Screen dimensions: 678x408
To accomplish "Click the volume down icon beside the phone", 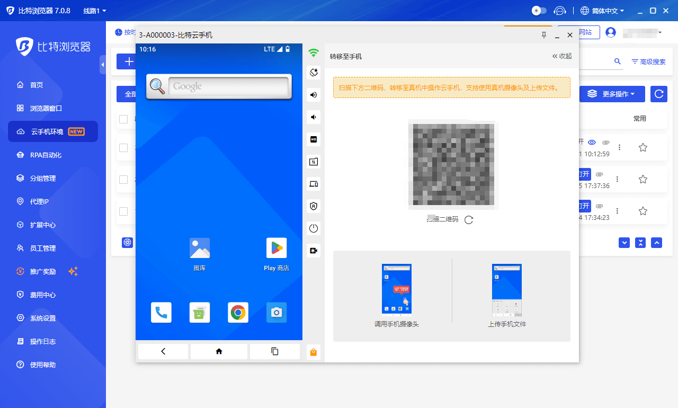I will click(313, 117).
